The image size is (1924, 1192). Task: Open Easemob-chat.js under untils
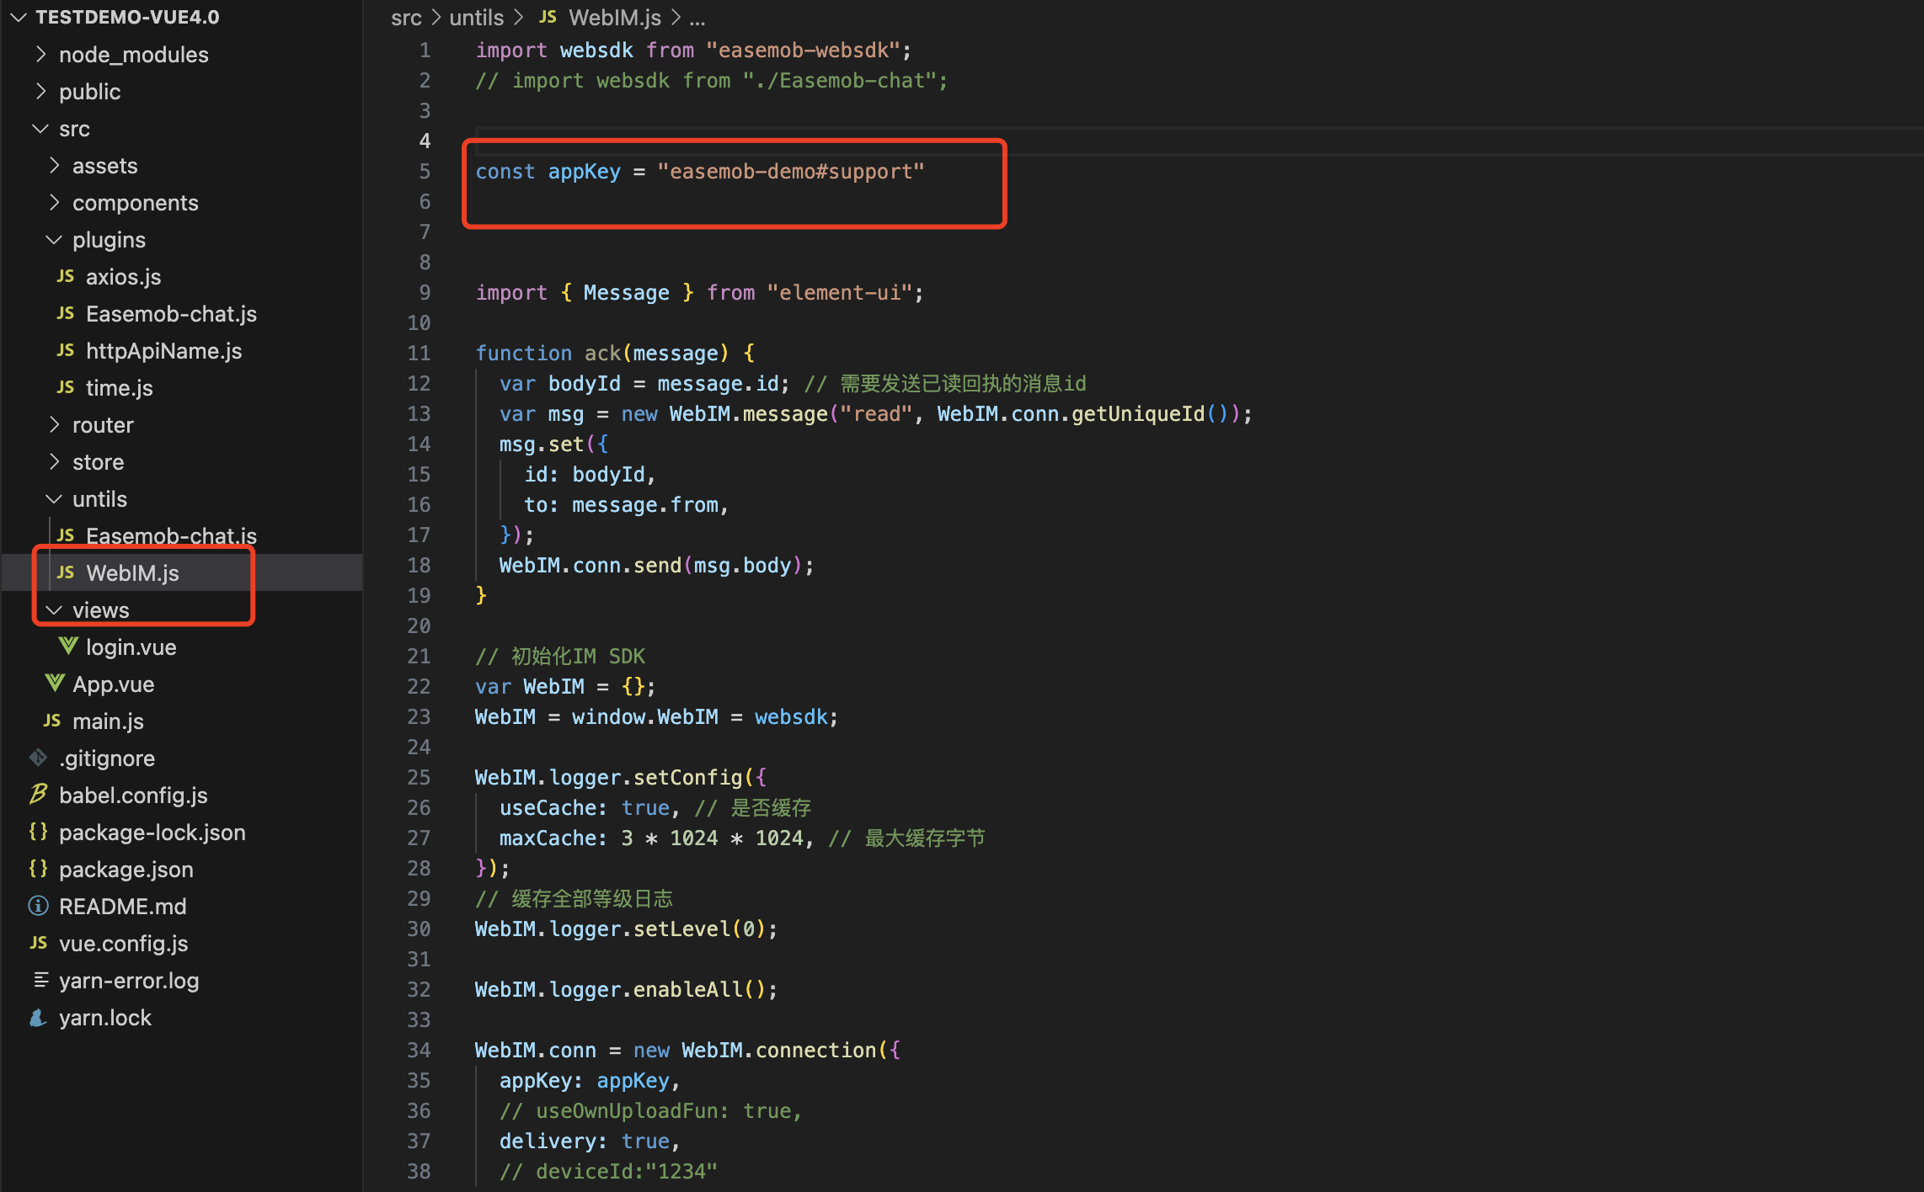click(171, 536)
